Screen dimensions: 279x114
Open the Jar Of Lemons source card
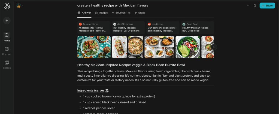(x=128, y=28)
